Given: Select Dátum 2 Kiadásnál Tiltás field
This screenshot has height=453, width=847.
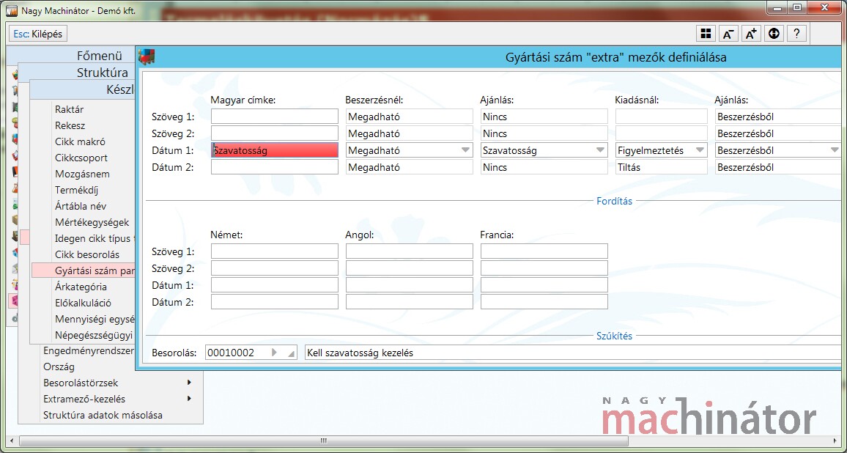Looking at the screenshot, I should tap(661, 167).
